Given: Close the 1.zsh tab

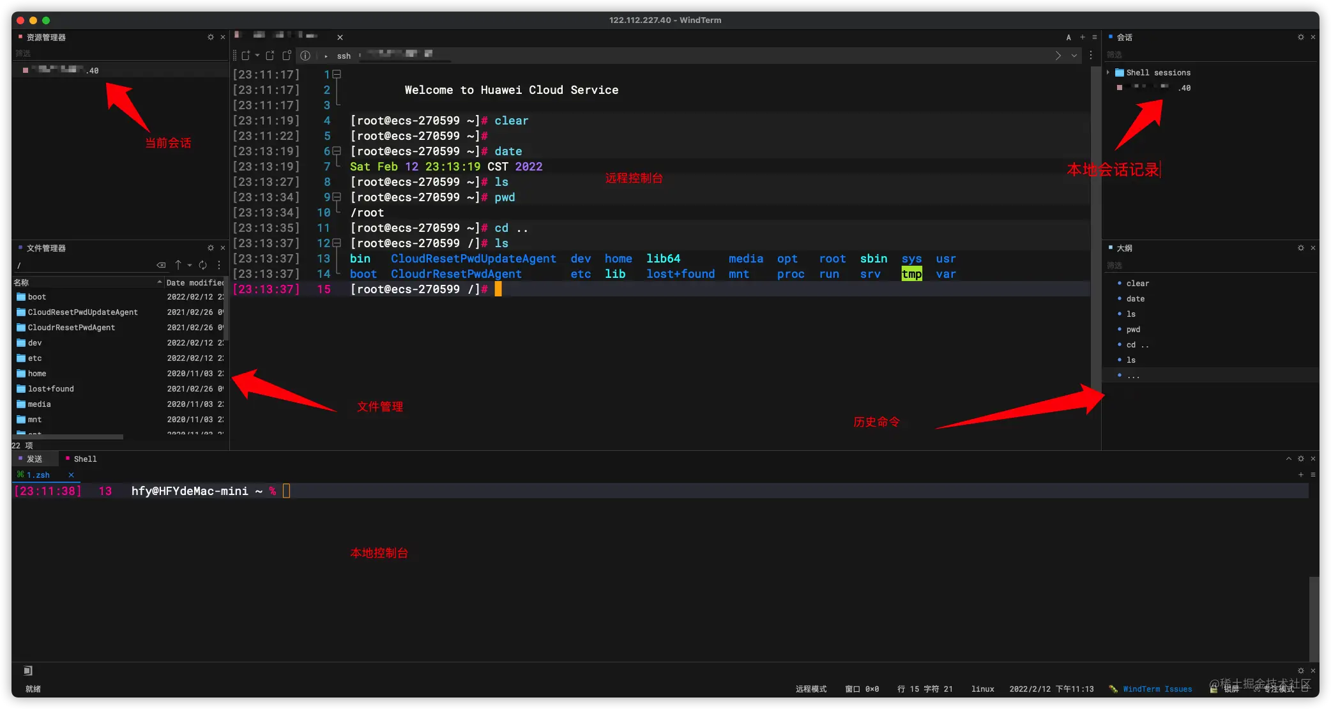Looking at the screenshot, I should pyautogui.click(x=71, y=475).
